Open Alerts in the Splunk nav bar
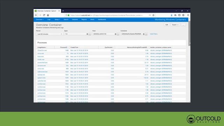 coord(92,20)
